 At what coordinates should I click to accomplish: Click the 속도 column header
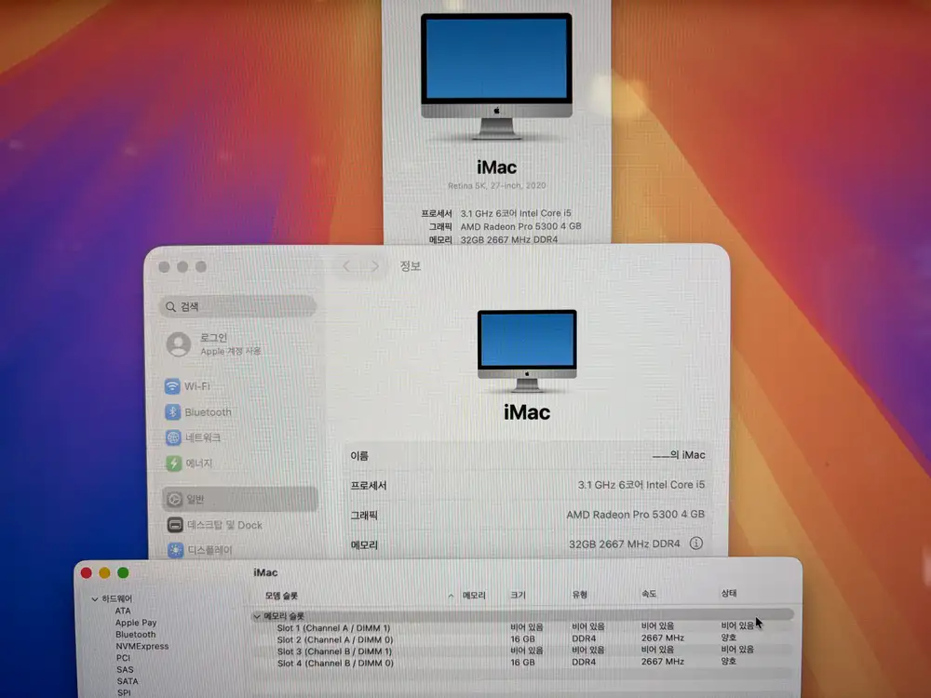tap(649, 594)
